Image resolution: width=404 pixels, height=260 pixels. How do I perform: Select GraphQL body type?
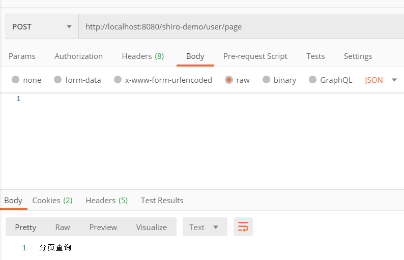coord(313,80)
